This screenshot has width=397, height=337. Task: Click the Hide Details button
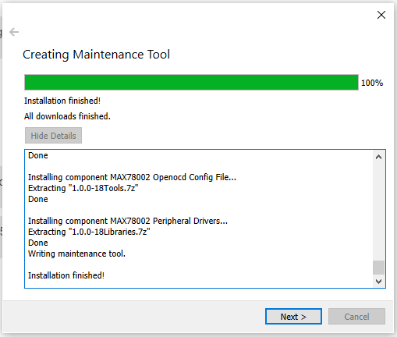coord(53,136)
